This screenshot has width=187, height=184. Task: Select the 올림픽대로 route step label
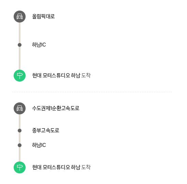(x=43, y=16)
